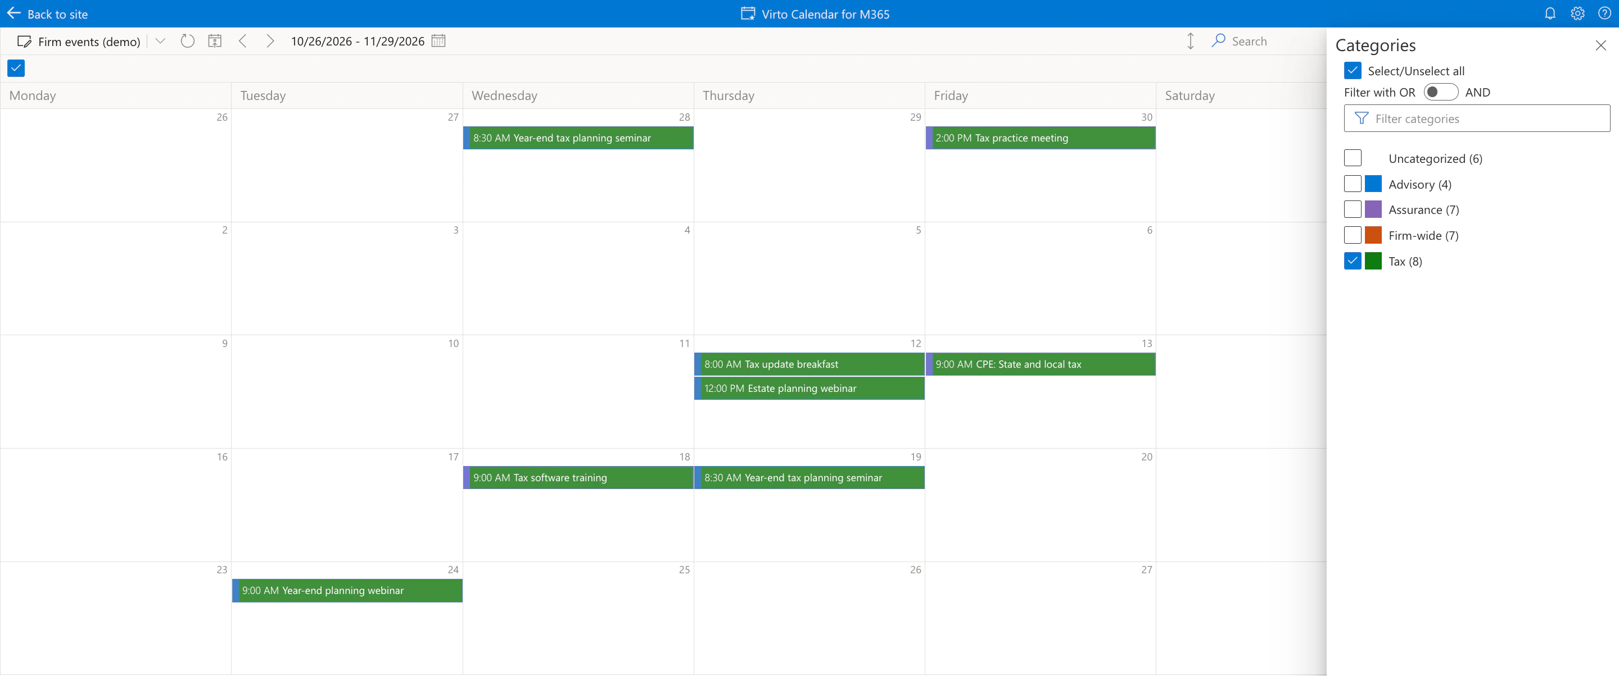Close the Categories panel
Screen dimensions: 1619x676
(x=1601, y=45)
